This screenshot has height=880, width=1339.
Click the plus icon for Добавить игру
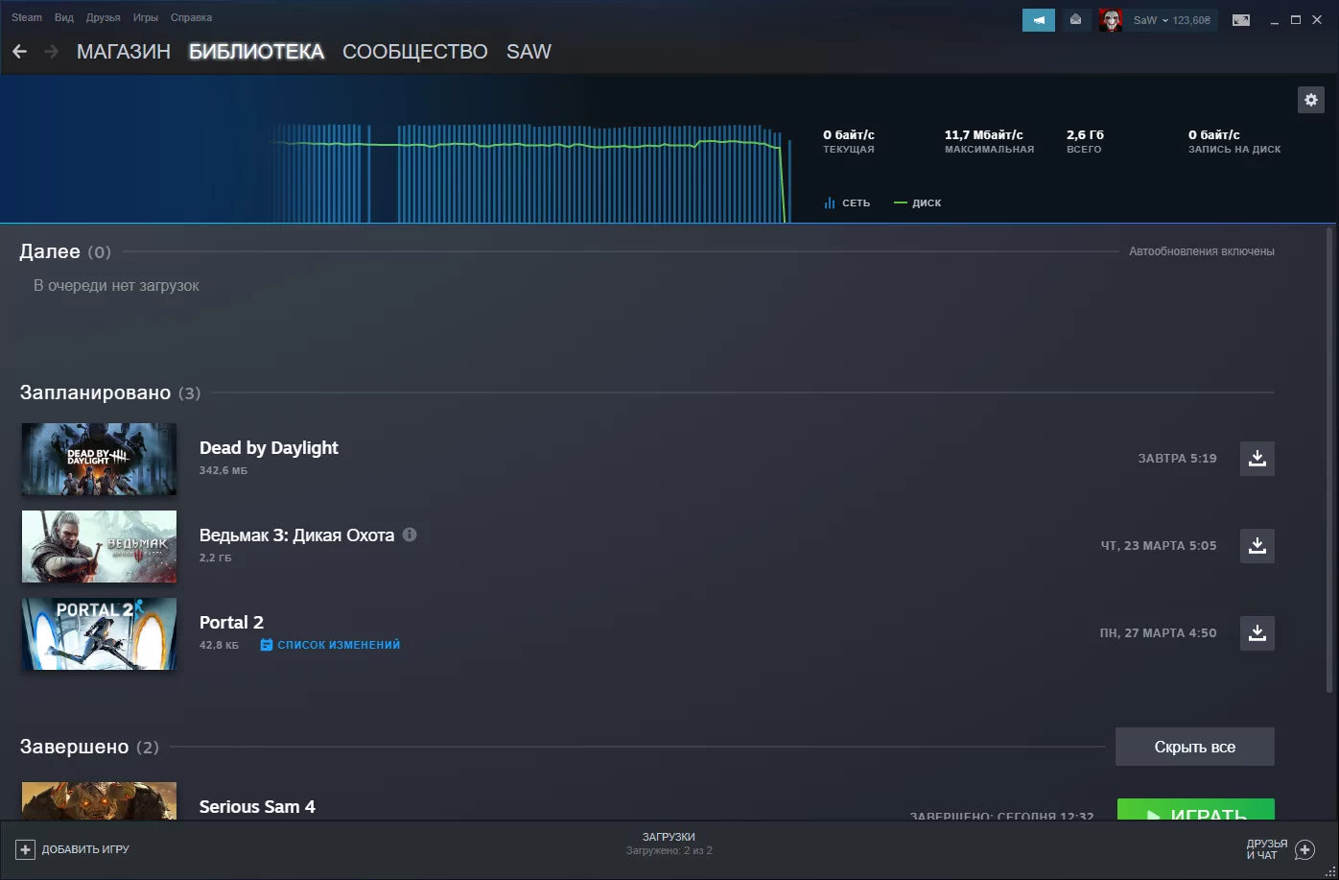[x=26, y=849]
